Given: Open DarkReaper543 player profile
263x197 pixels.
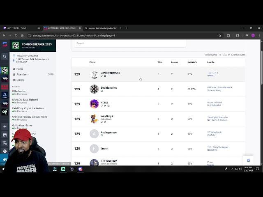Looking at the screenshot, I should [110, 73].
